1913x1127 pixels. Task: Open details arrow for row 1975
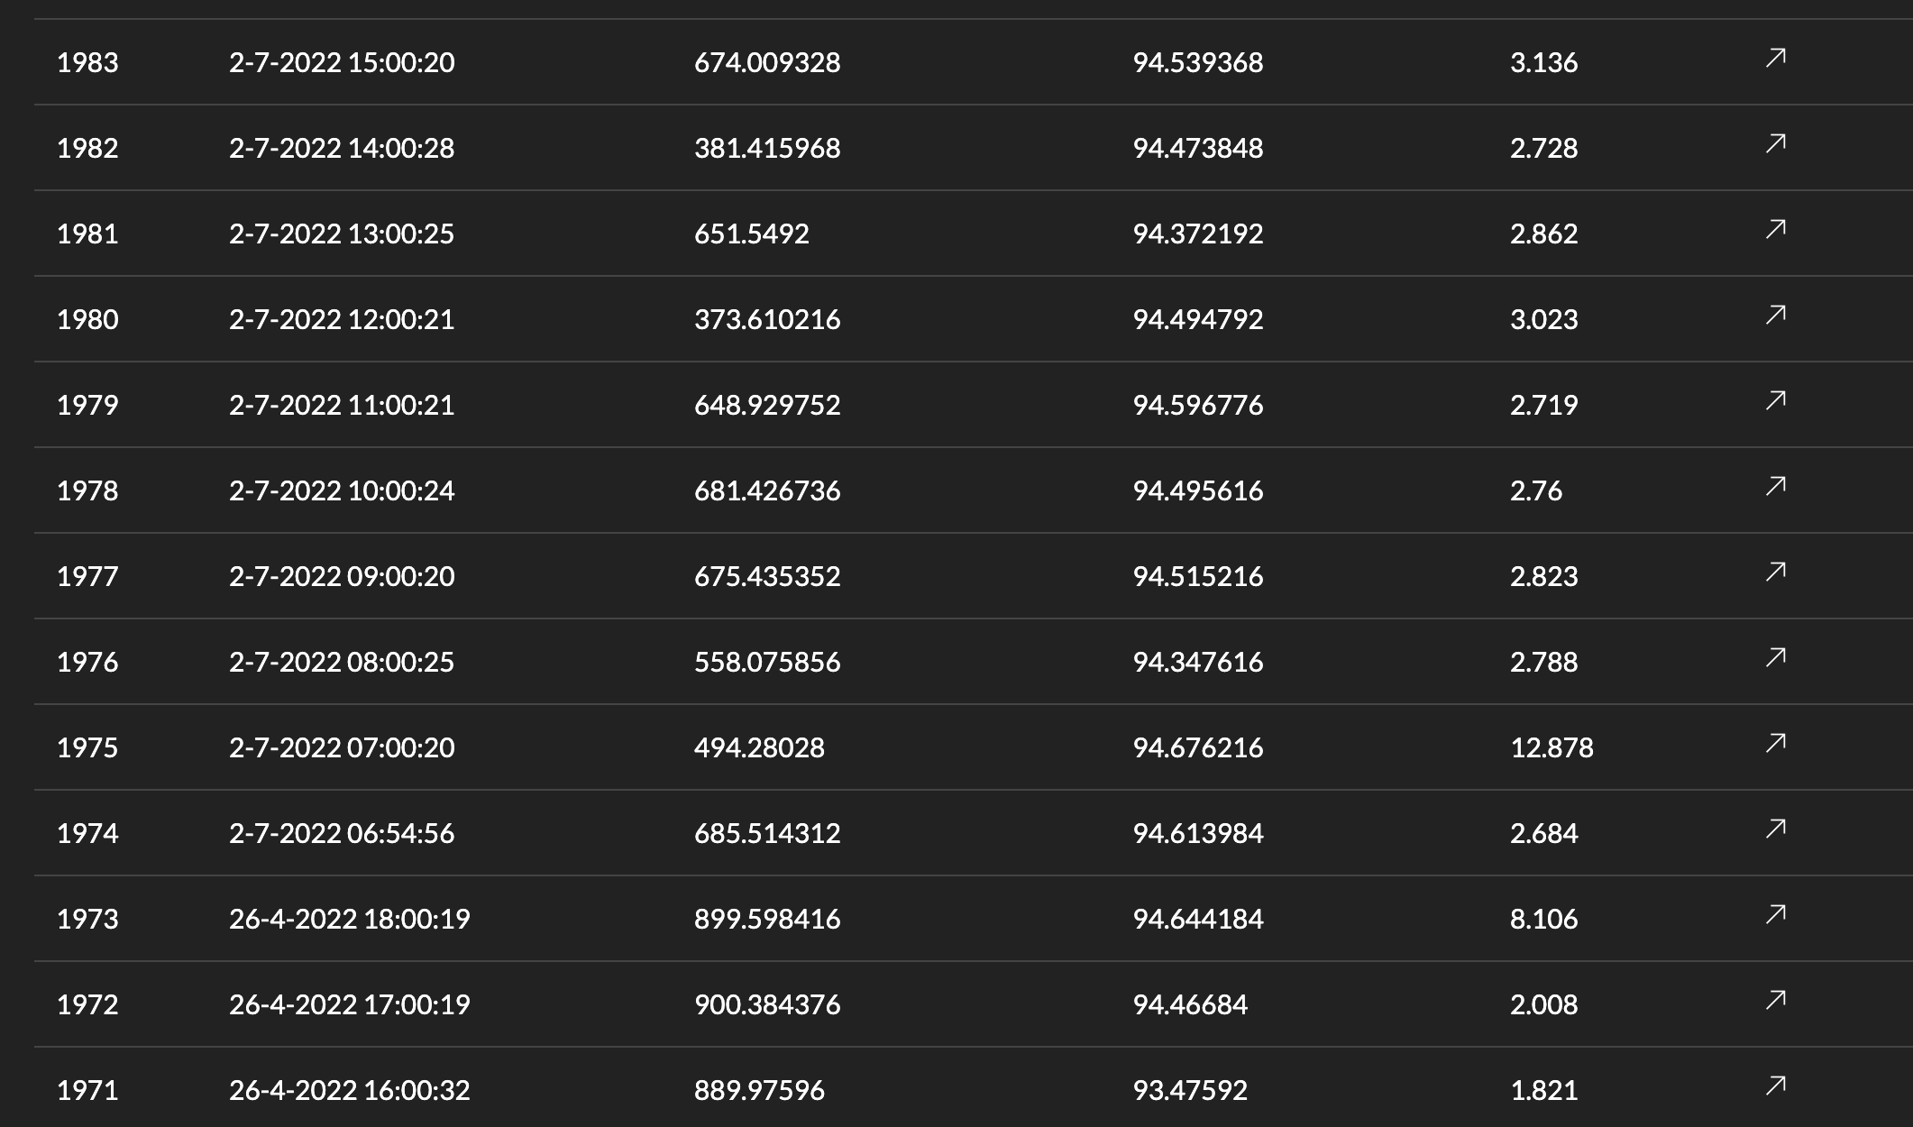pos(1775,745)
